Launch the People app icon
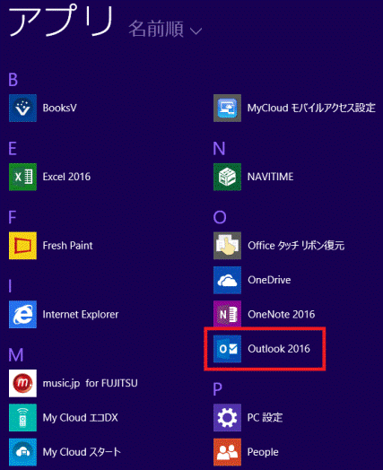383x470 pixels. click(227, 452)
